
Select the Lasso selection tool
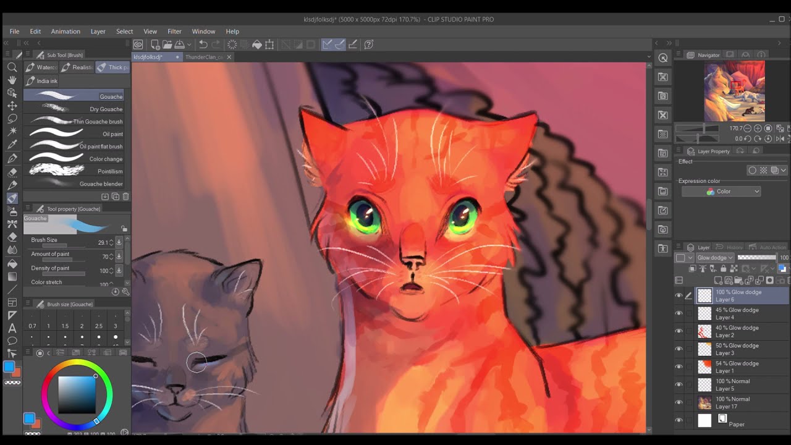(x=12, y=119)
